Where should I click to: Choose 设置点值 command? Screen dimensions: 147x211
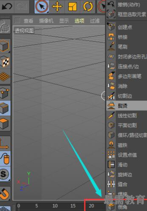tap(126, 155)
